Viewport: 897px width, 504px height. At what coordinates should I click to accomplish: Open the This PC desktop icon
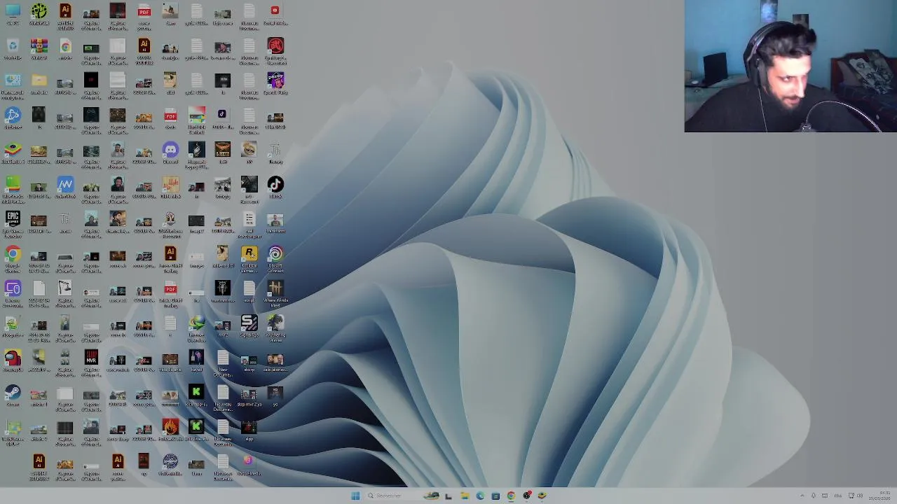pos(13,12)
